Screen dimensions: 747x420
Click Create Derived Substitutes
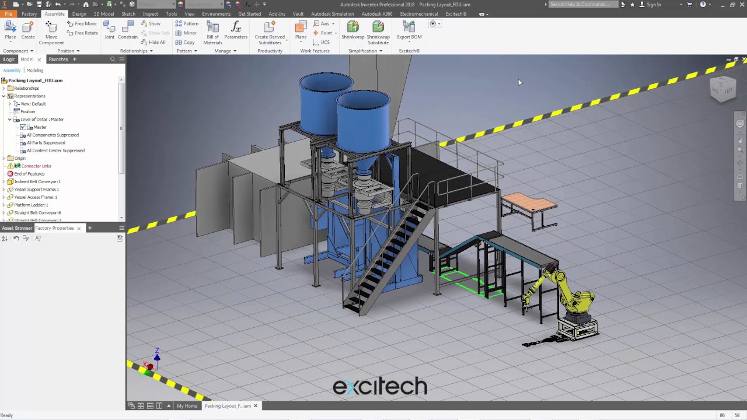tap(270, 33)
